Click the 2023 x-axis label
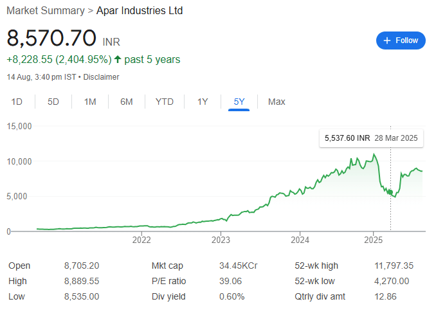 [x=221, y=240]
